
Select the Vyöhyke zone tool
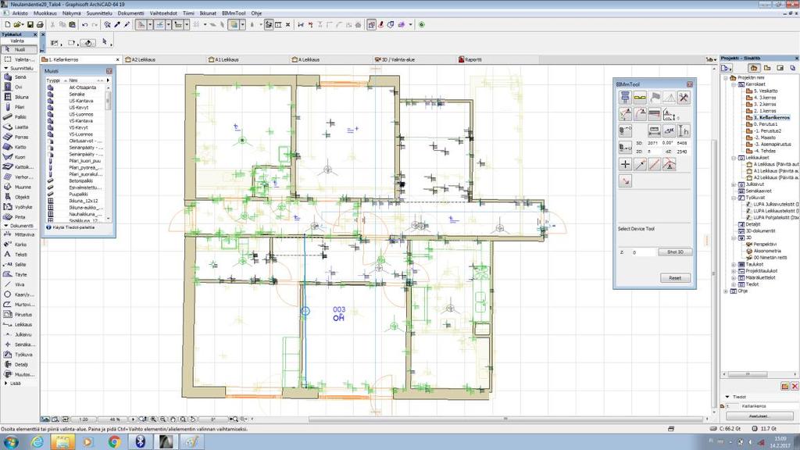[19, 207]
